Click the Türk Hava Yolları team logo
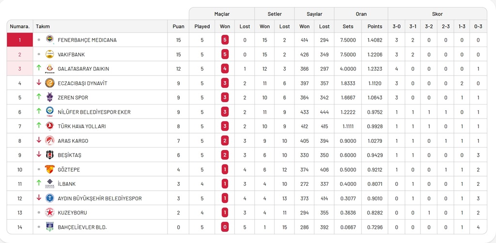The image size is (496, 243). click(49, 126)
